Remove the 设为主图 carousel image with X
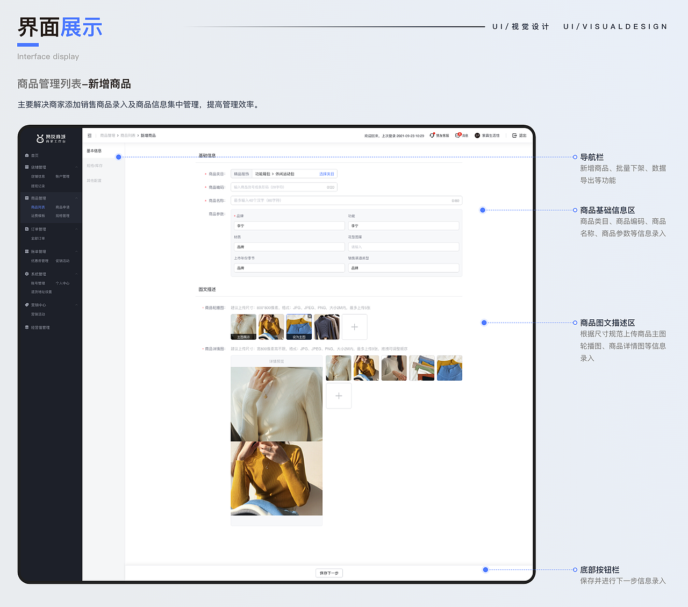 [x=310, y=317]
